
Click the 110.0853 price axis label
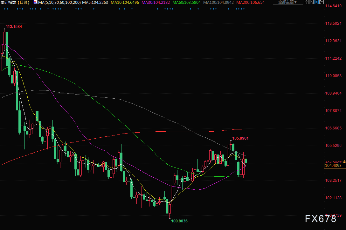click(x=333, y=76)
